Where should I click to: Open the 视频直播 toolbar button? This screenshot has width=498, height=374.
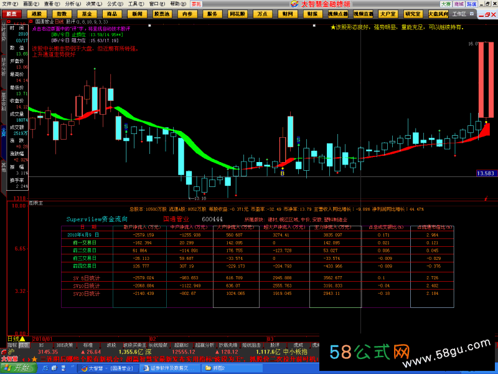point(364,14)
